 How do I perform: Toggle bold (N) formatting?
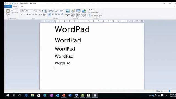[x=21, y=14]
